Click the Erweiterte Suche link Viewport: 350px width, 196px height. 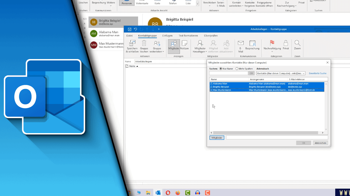(x=317, y=73)
